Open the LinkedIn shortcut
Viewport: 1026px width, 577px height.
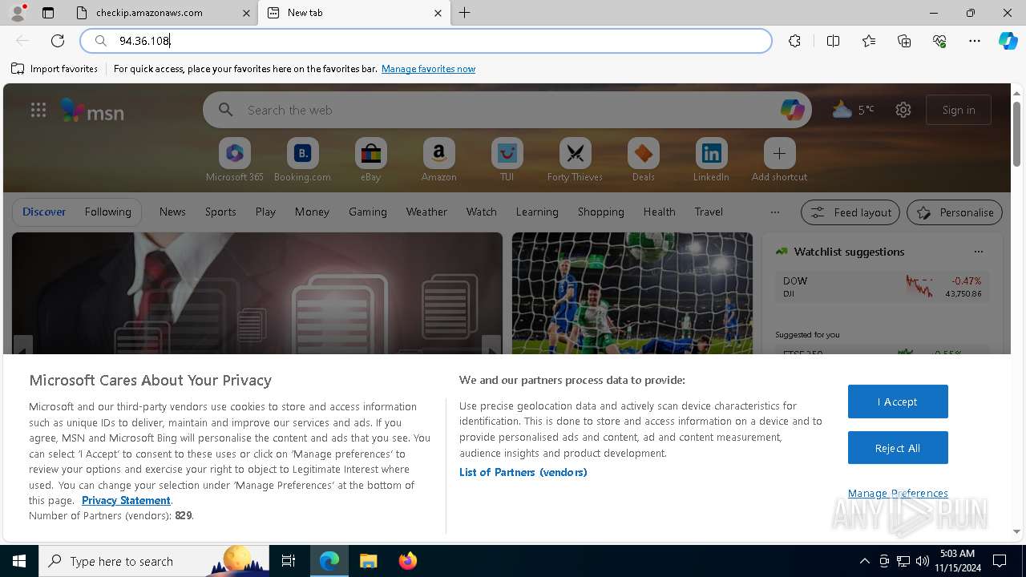pyautogui.click(x=711, y=159)
